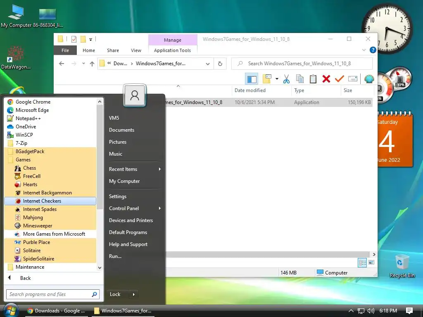
Task: Start the Hearts game
Action: click(x=50, y=185)
